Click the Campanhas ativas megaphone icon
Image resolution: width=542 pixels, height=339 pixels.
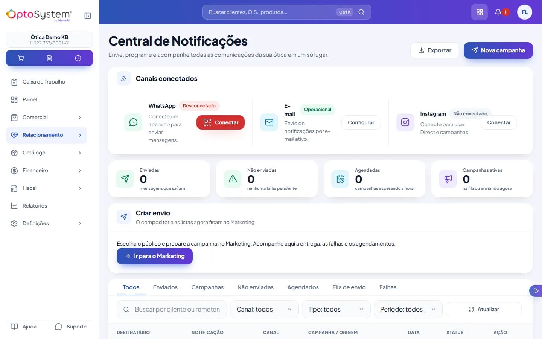click(448, 179)
